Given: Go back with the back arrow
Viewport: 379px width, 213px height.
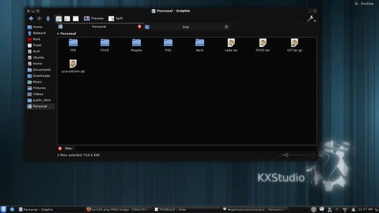Looking at the screenshot, I should point(31,19).
